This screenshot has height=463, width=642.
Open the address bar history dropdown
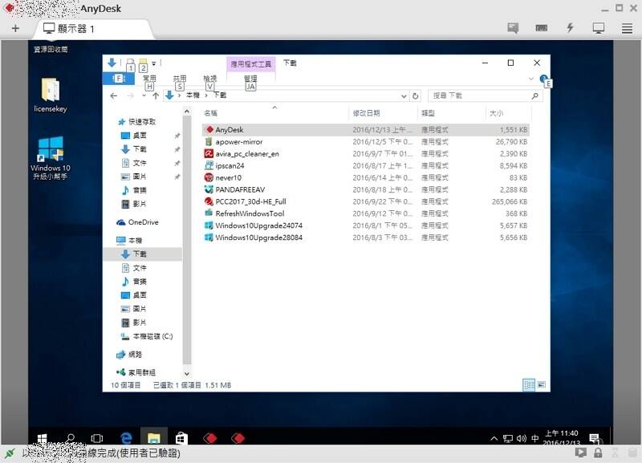coord(404,96)
